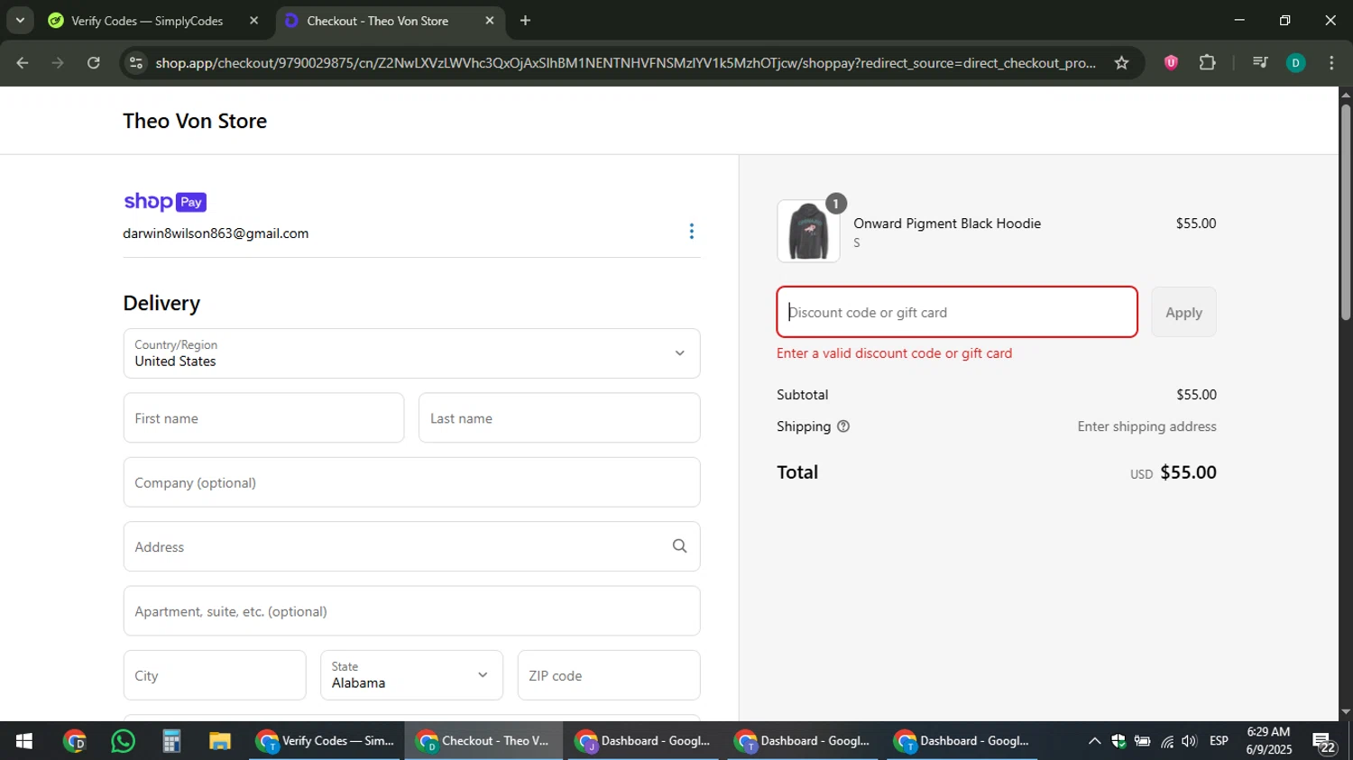
Task: Click the Shop Pay logo
Action: 165,202
